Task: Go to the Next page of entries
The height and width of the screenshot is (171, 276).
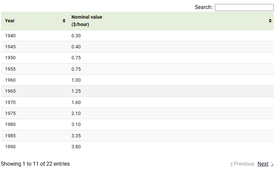Action: 263,164
